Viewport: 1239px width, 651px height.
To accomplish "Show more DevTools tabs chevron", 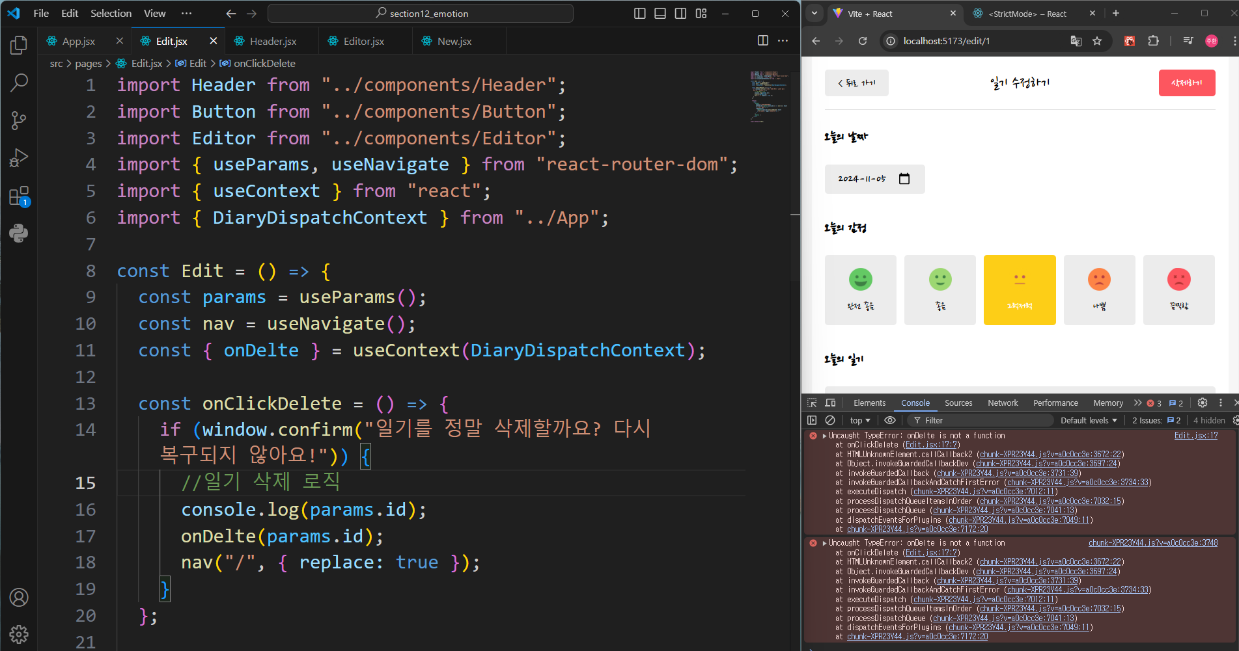I will point(1137,403).
